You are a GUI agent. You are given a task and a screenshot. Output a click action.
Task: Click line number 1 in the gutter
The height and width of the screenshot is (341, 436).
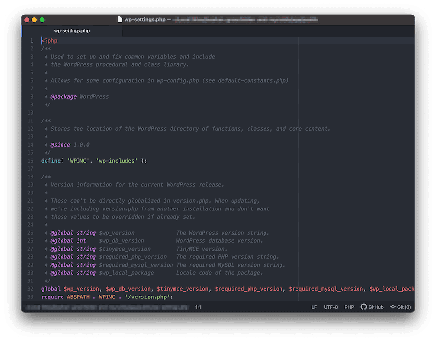31,40
